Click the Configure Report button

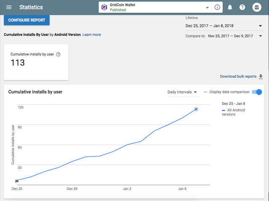coord(26,20)
